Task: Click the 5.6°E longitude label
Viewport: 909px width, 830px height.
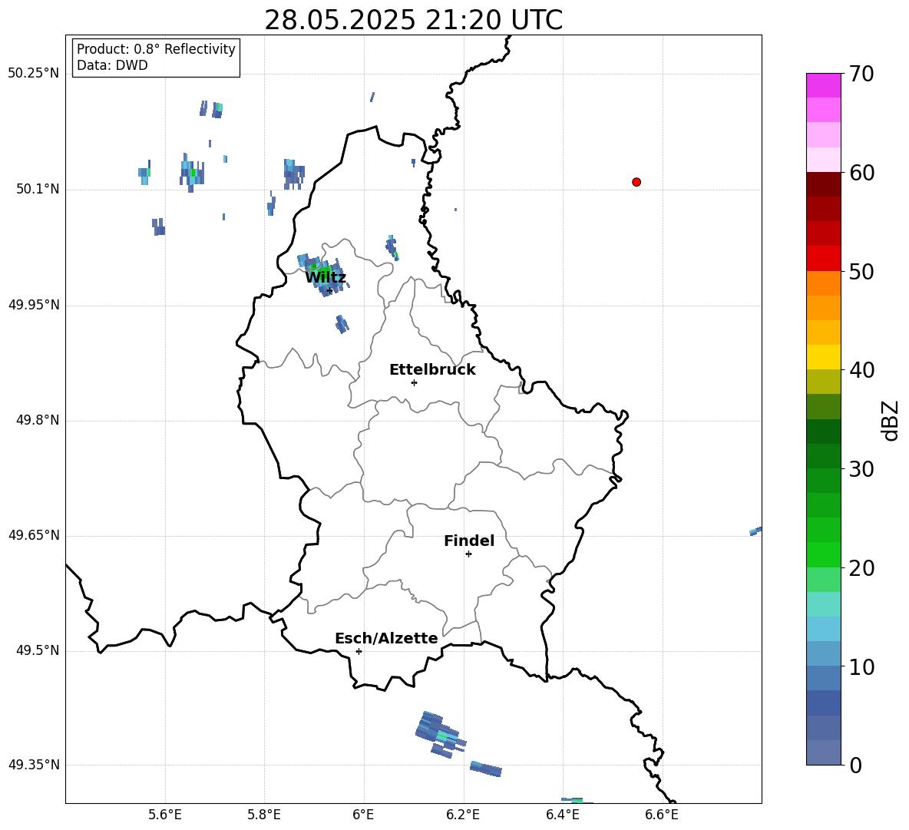Action: coord(165,815)
